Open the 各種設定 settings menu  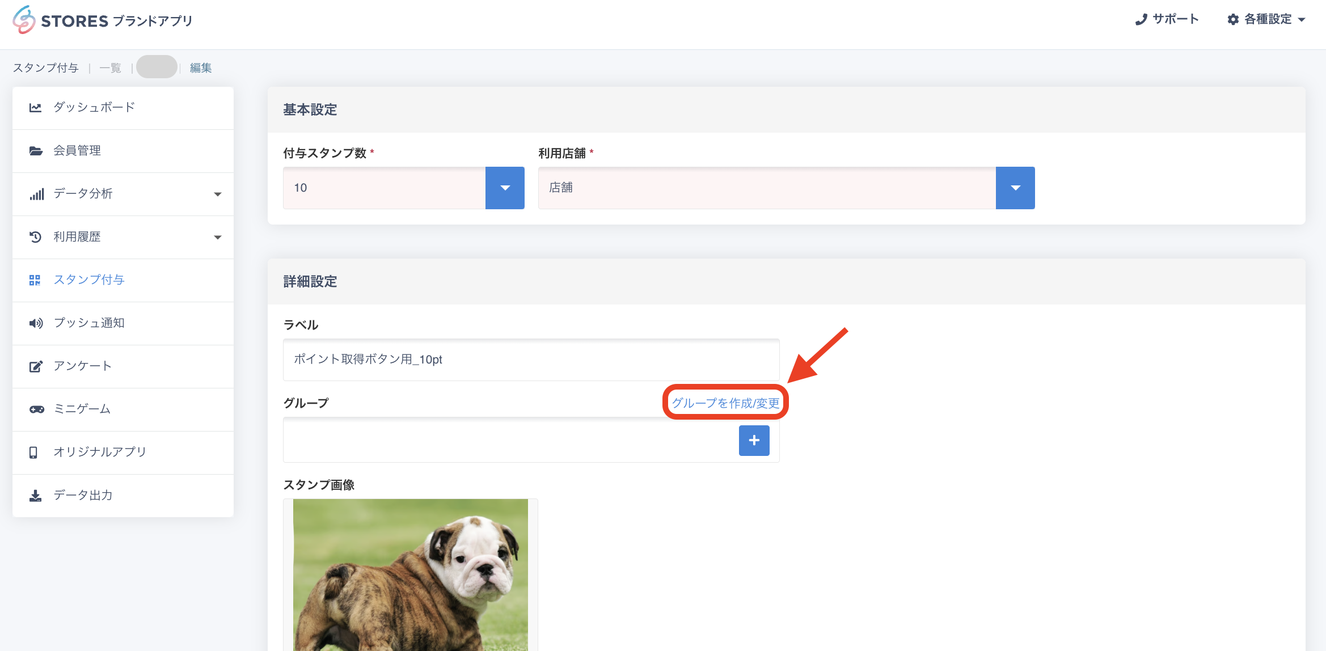[x=1267, y=20]
